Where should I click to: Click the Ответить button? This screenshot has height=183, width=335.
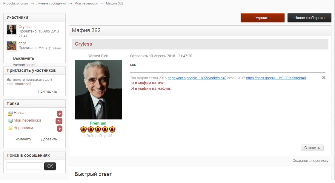(x=312, y=148)
